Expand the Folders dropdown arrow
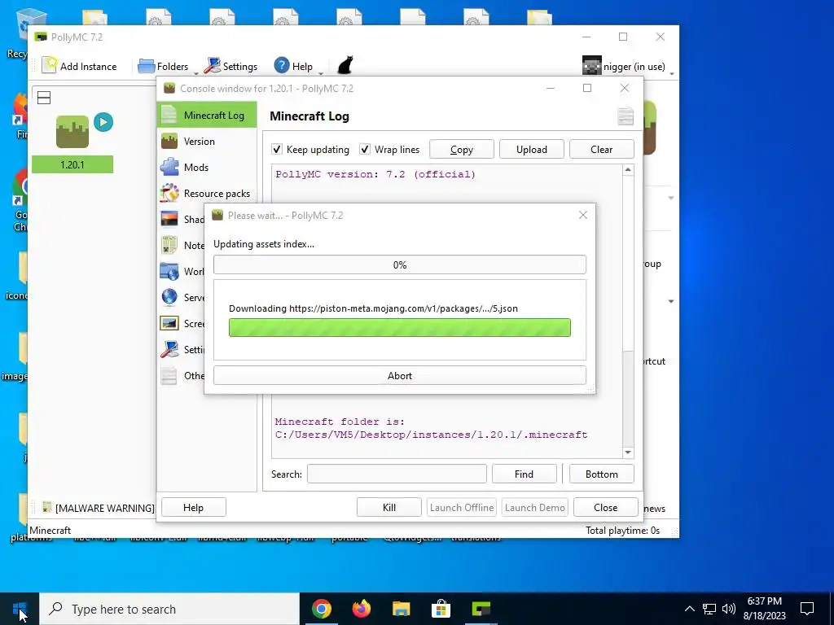The image size is (834, 625). pyautogui.click(x=195, y=72)
